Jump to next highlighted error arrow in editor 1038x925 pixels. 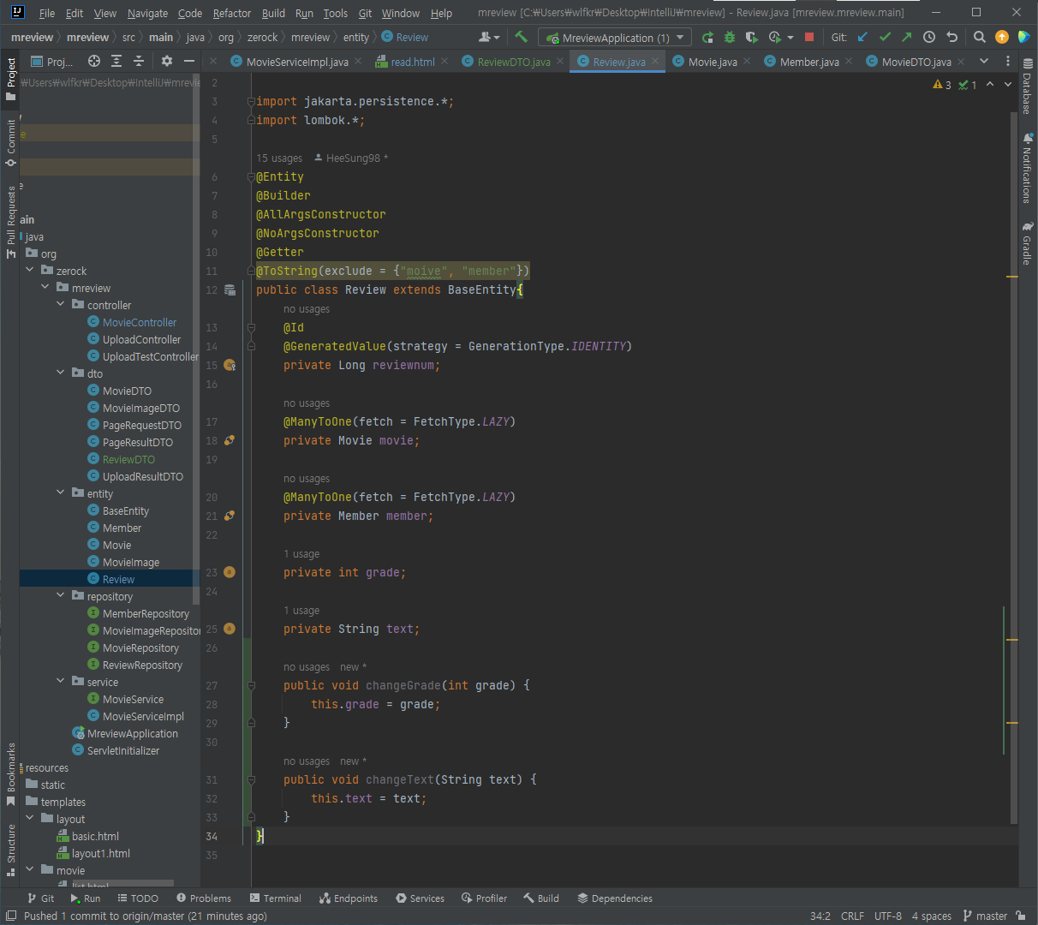pyautogui.click(x=1008, y=84)
